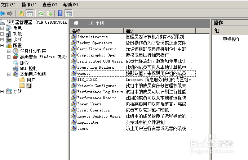Expand the 高级安全 Windows 防火墙 node

point(9,57)
